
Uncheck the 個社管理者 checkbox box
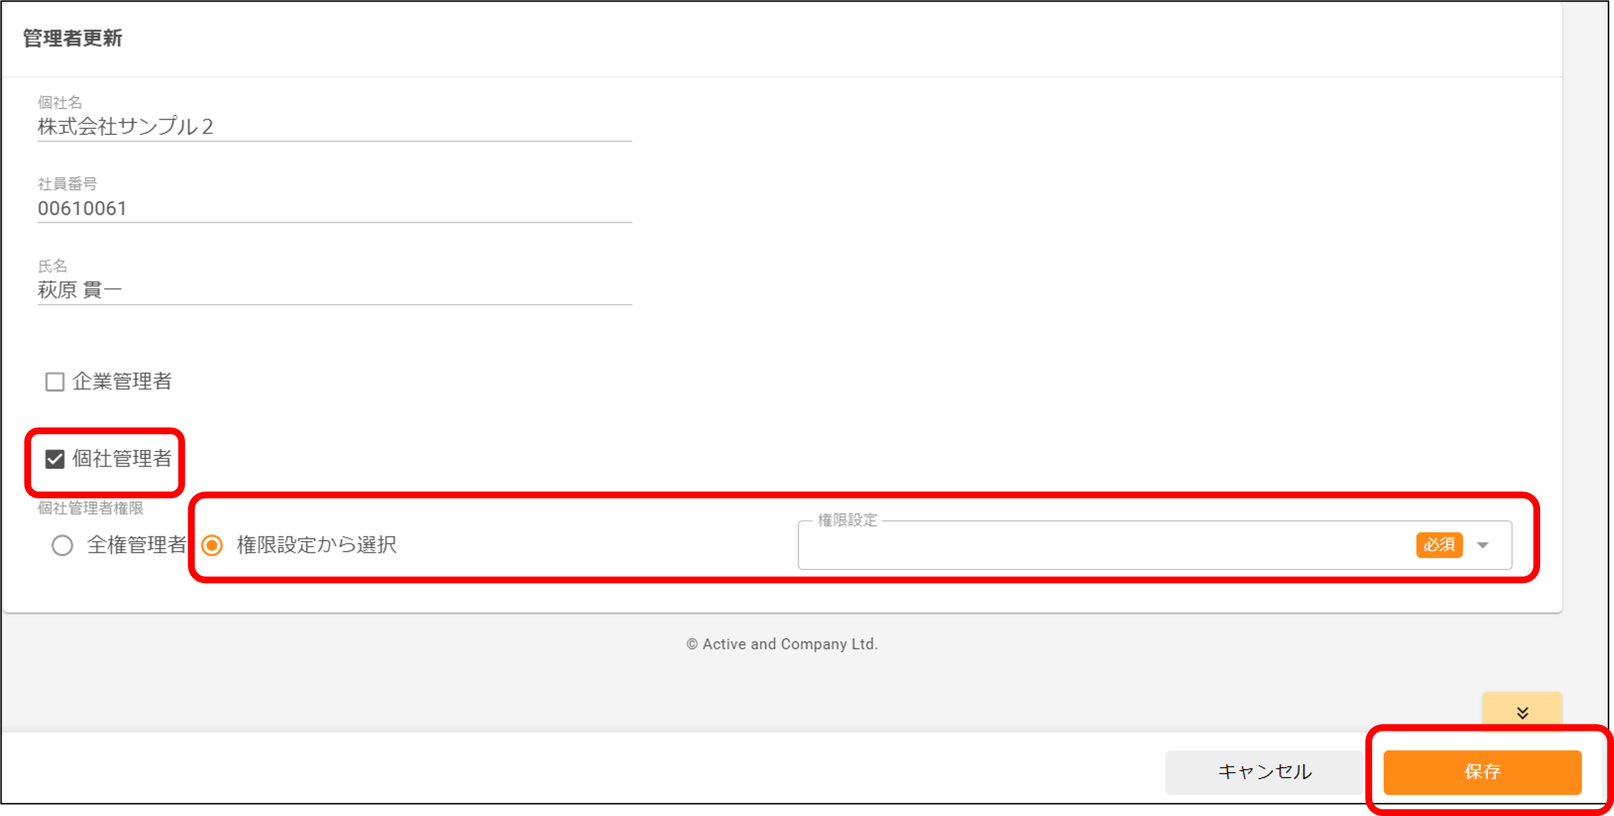(x=54, y=459)
